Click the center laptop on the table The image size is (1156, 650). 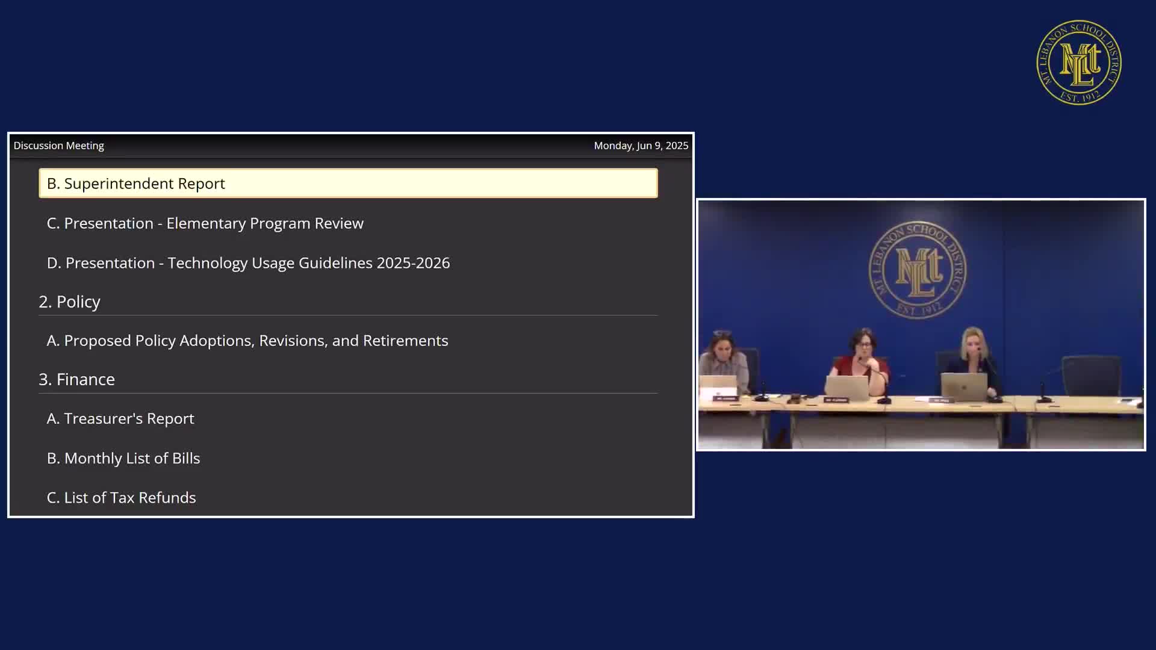846,387
